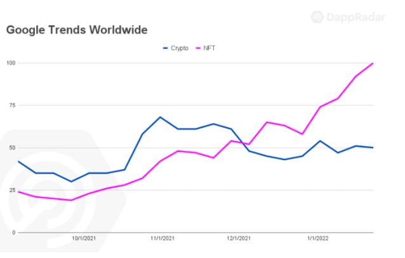Click the 0 label at the axis origin

coord(13,233)
